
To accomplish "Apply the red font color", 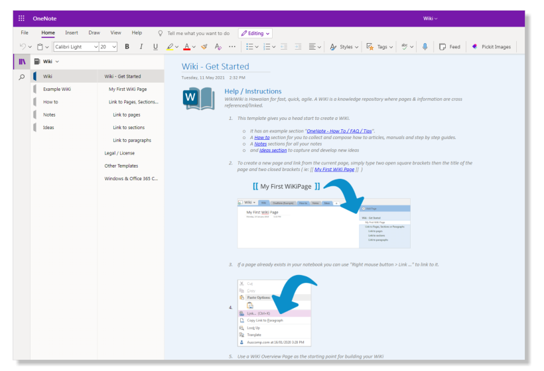I will point(186,47).
